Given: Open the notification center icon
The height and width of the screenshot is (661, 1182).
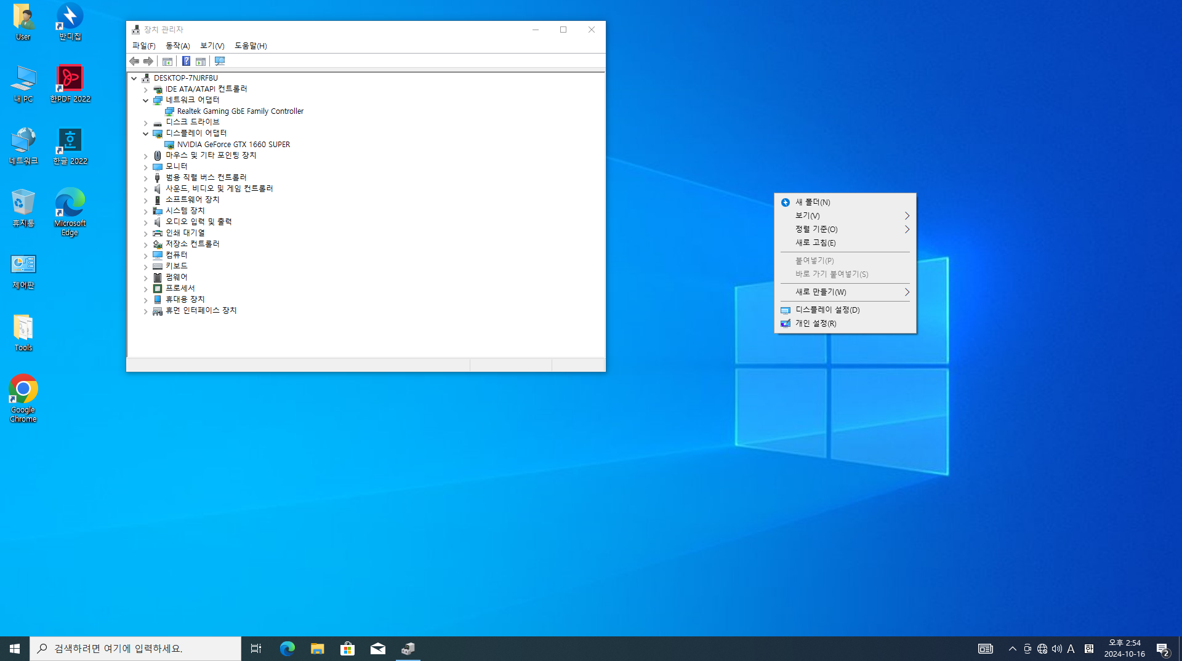Looking at the screenshot, I should click(x=1162, y=649).
